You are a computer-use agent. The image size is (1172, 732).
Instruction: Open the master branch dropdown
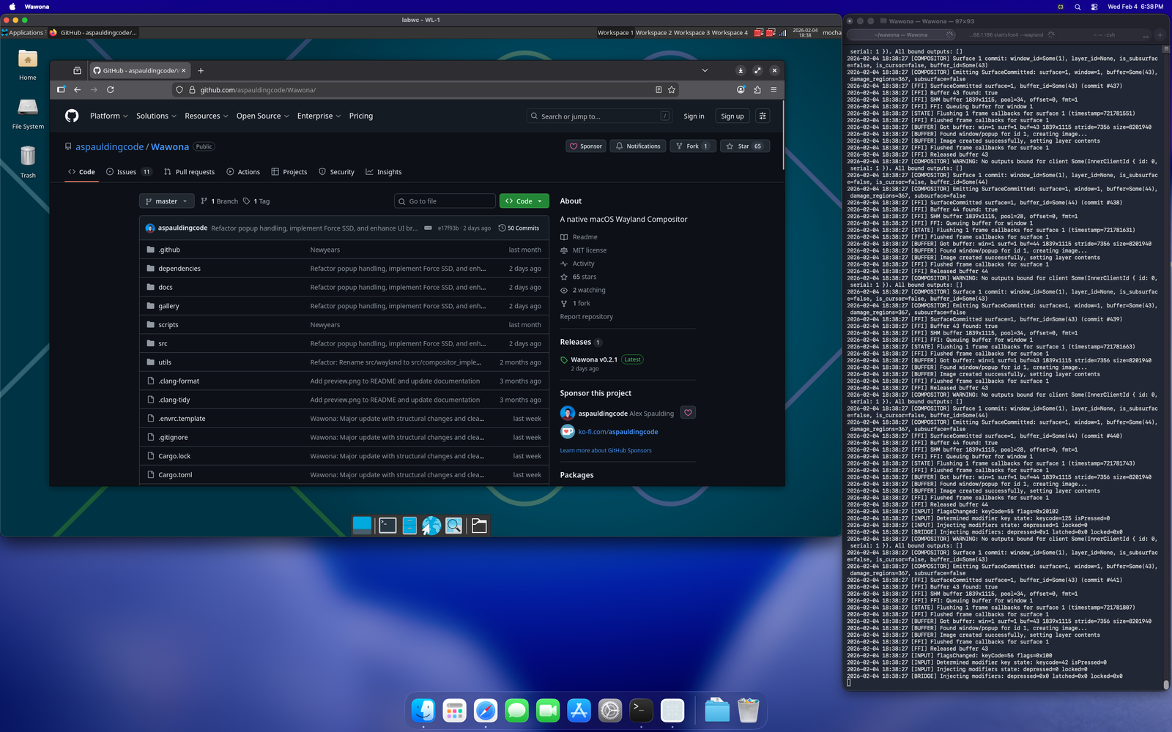coord(166,201)
